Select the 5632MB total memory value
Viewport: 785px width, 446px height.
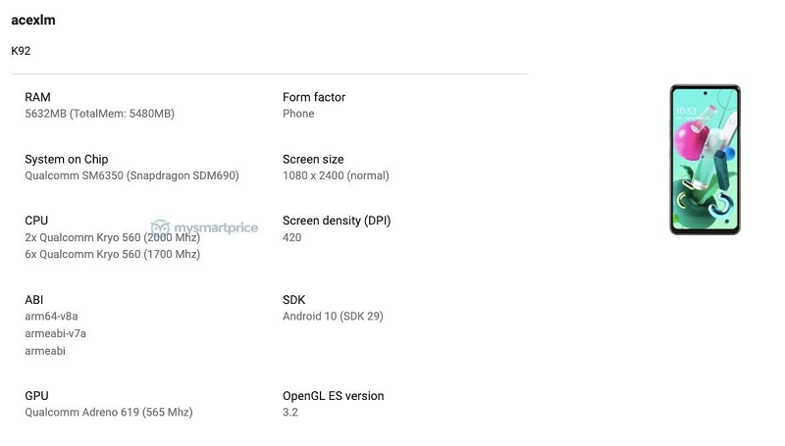[99, 114]
